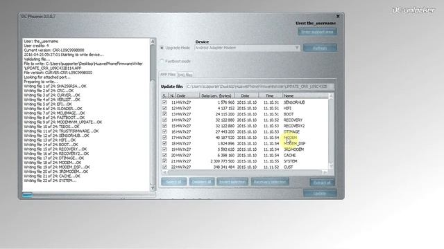Click the file table vertical scrollbar
Viewport: 444px width, 249px height.
click(331, 131)
